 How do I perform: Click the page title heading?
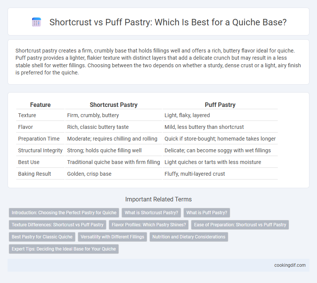[x=168, y=22]
